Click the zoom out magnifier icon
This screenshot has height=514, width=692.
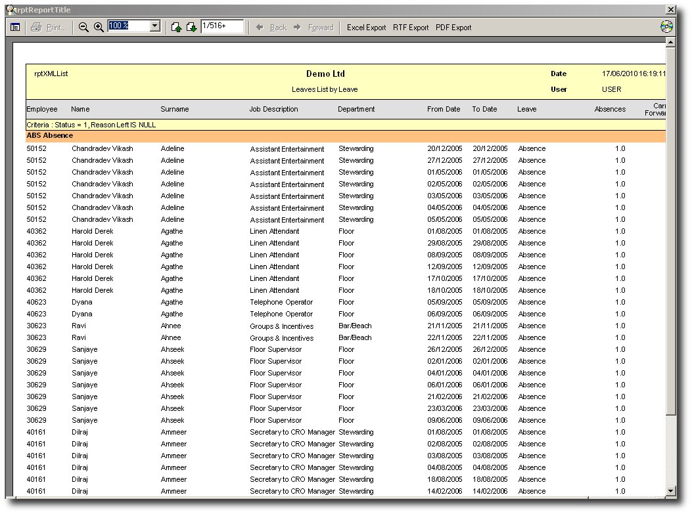[x=83, y=28]
